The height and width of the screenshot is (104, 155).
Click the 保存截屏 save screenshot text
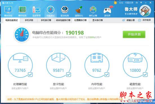pos(147,20)
